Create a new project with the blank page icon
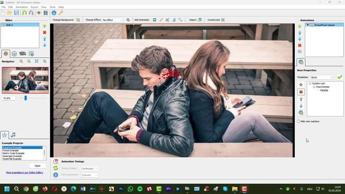Screen dimensions: 345x194 (x=3, y=13)
